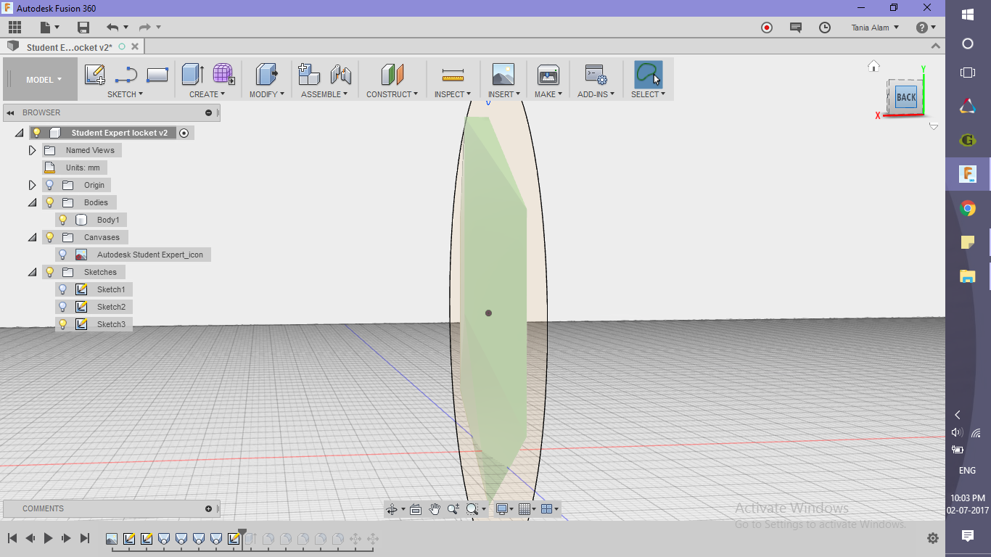Click the Insert image icon
Screen dimensions: 991x557
tap(503, 75)
